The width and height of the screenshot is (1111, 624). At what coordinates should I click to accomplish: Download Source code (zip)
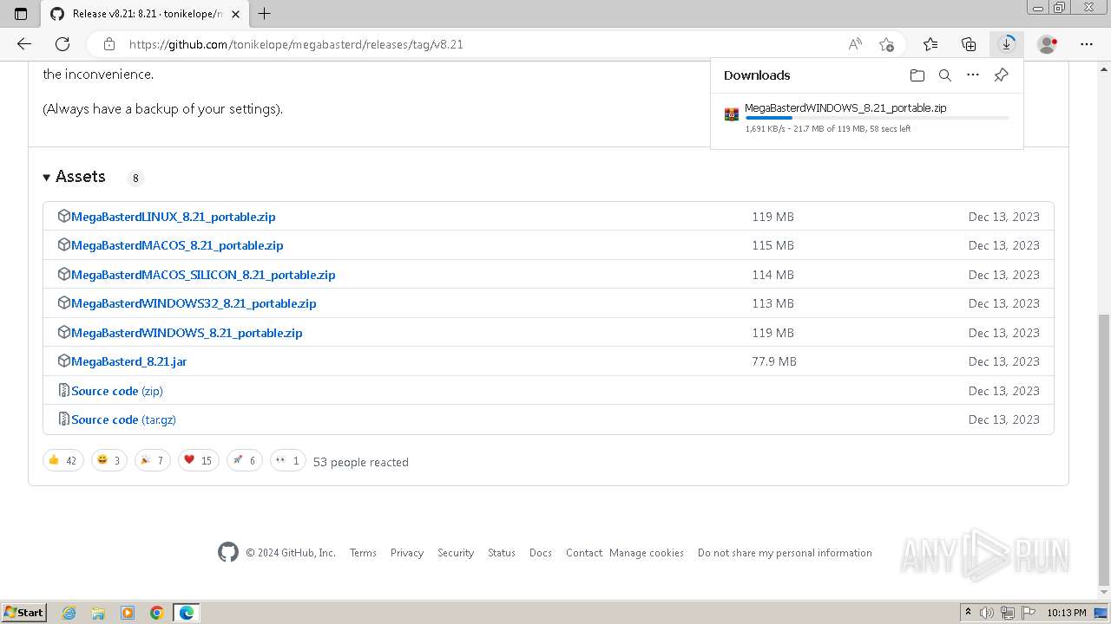click(x=117, y=391)
